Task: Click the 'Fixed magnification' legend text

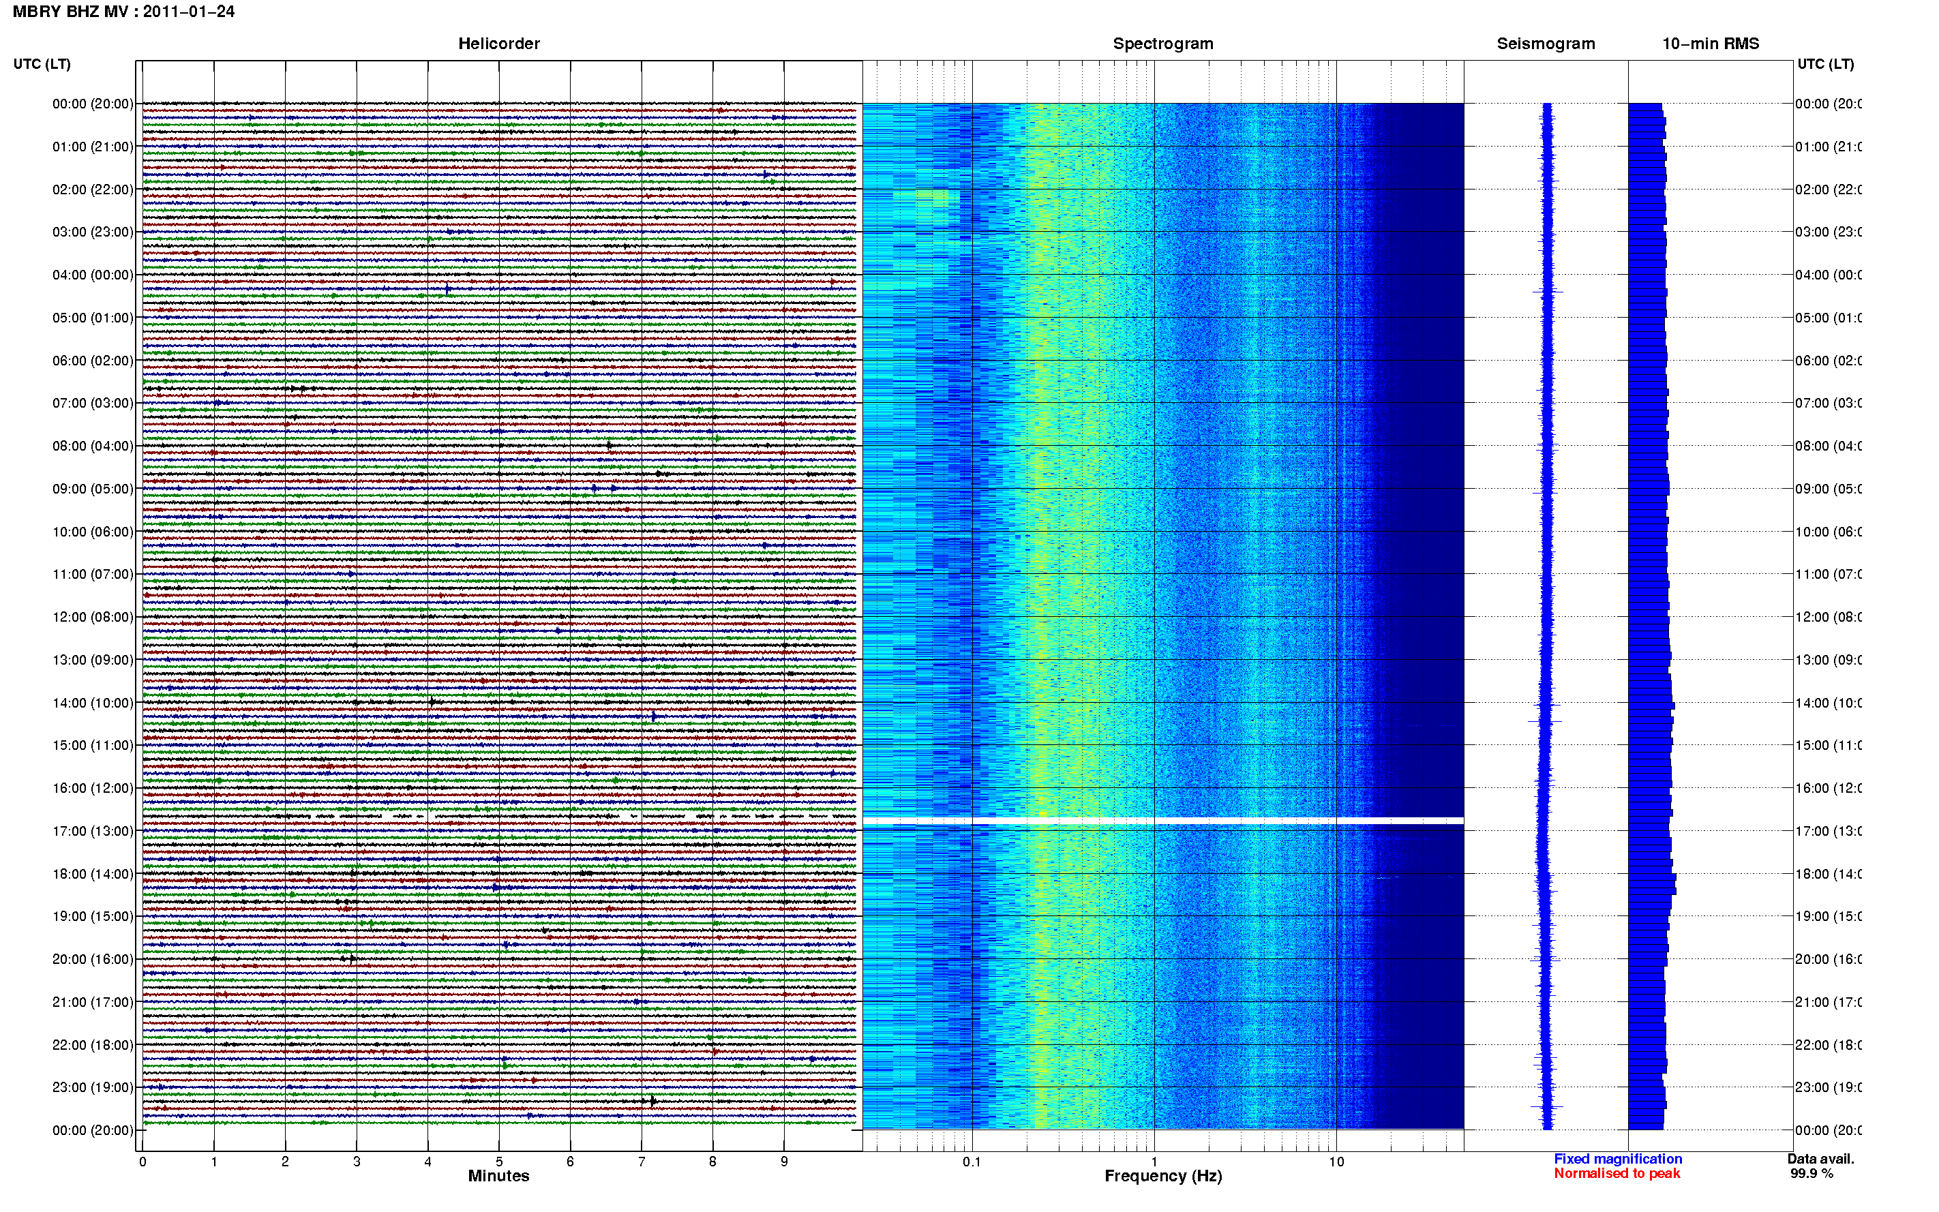Action: [x=1618, y=1159]
